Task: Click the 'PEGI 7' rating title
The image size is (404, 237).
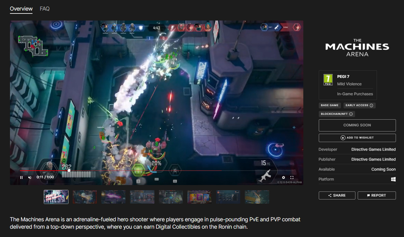Action: 343,77
